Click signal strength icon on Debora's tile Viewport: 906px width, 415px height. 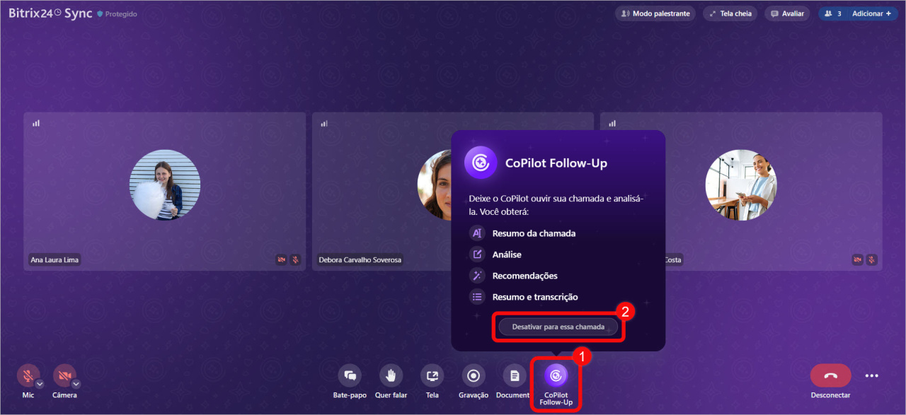click(324, 123)
